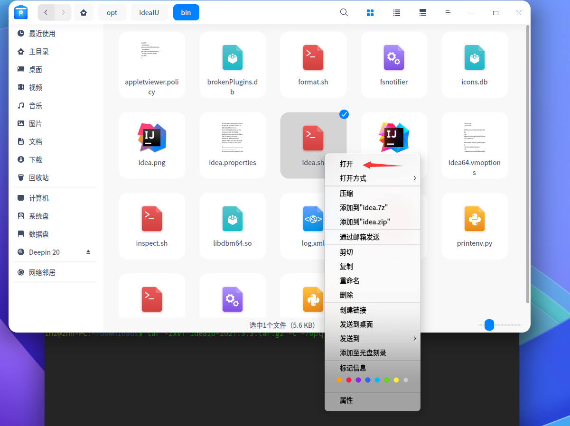
Task: Choose 复制 in the context menu
Action: [x=373, y=266]
